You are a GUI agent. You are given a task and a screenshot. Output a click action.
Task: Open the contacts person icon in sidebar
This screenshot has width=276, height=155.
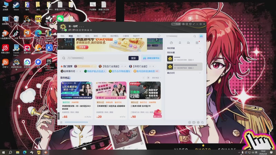click(180, 43)
